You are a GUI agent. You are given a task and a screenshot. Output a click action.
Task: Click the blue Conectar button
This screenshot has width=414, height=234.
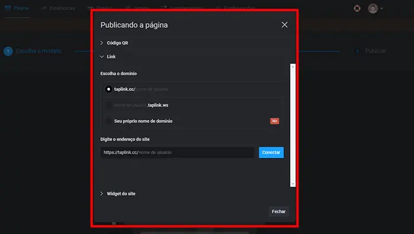coord(271,152)
